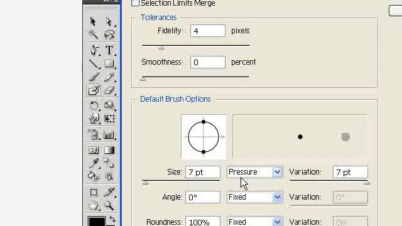Viewport: 402px width, 226px height.
Task: Choose the Magic Wand tool
Action: [x=94, y=35]
